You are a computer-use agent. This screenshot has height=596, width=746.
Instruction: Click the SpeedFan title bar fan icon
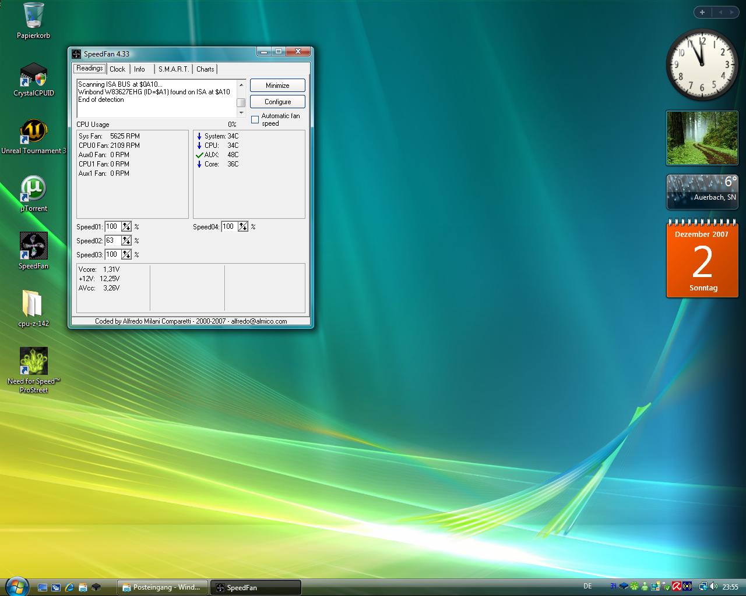pos(76,54)
